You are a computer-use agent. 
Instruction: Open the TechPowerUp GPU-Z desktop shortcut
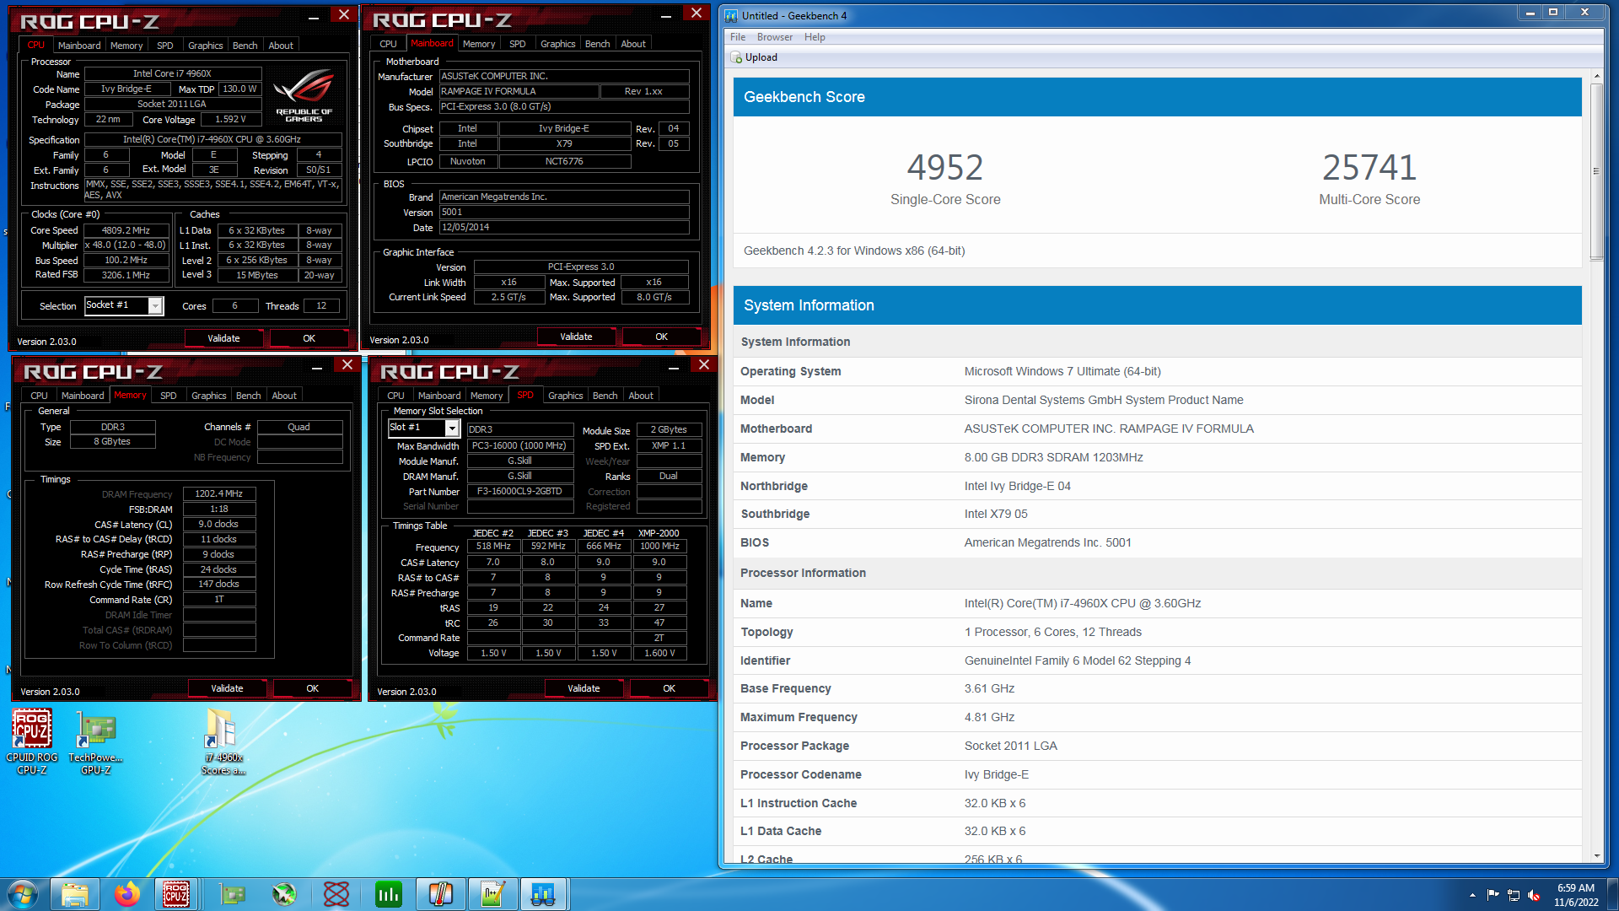[x=96, y=741]
